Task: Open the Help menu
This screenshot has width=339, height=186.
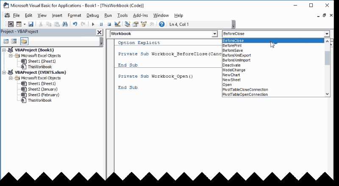Action: point(178,15)
